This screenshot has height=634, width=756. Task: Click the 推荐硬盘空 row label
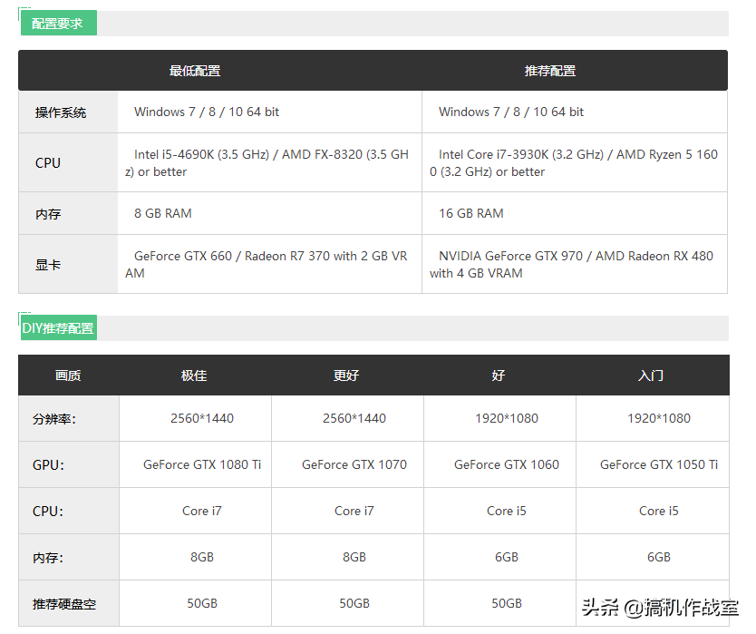(64, 604)
